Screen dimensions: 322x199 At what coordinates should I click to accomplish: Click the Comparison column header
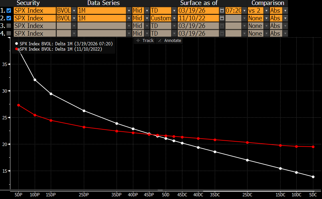268,3
